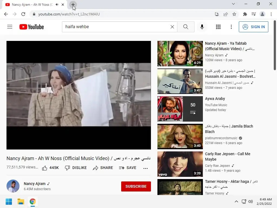Screen dimensions: 277x208
Task: Click 6.45M subscribers text
Action: pyautogui.click(x=37, y=189)
